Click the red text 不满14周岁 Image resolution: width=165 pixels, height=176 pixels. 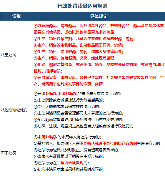coord(47,137)
